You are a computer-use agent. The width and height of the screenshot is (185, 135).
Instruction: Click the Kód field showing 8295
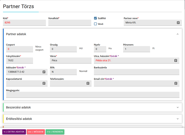[x=24, y=23]
